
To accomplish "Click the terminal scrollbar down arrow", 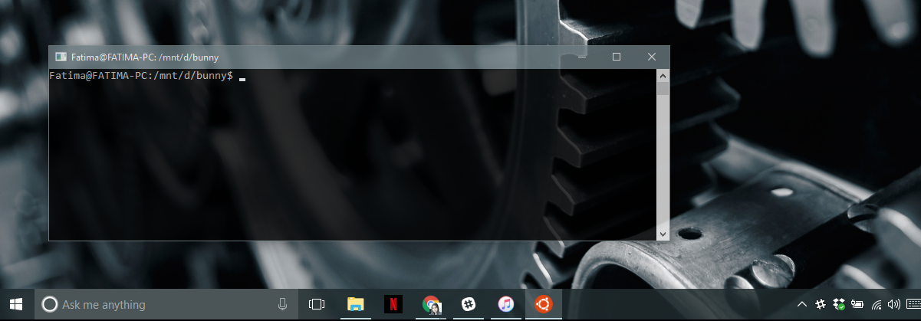I will [663, 233].
